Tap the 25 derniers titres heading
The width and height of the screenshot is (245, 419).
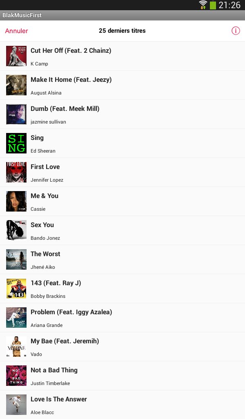[122, 31]
